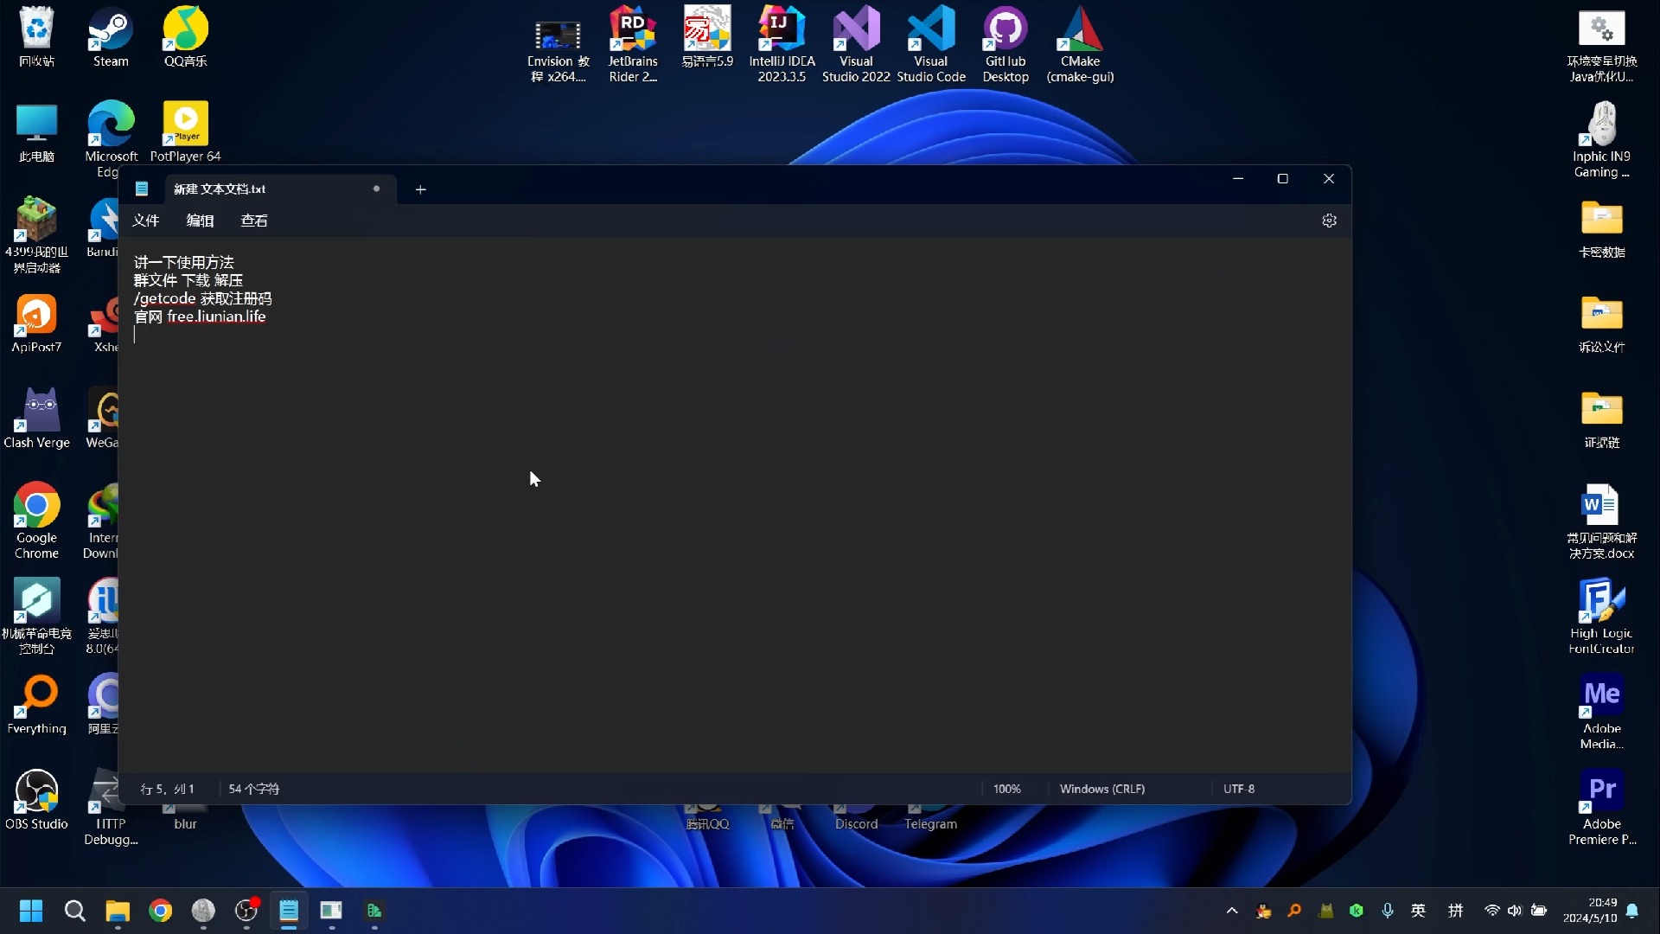The image size is (1660, 934).
Task: Click the settings gear icon
Action: tap(1328, 221)
